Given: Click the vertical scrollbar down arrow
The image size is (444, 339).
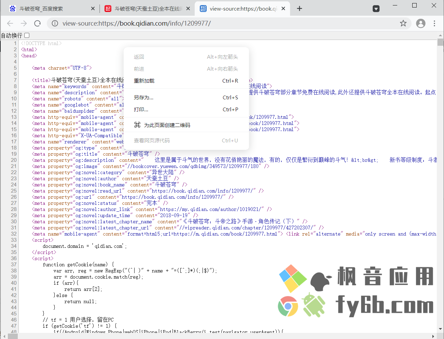Looking at the screenshot, I should (440, 329).
